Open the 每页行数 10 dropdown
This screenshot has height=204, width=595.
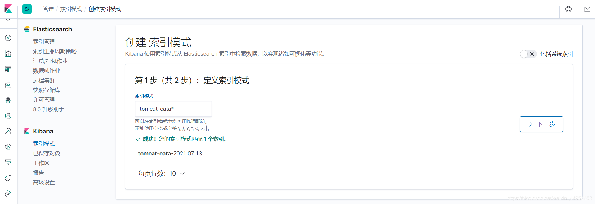tap(162, 174)
